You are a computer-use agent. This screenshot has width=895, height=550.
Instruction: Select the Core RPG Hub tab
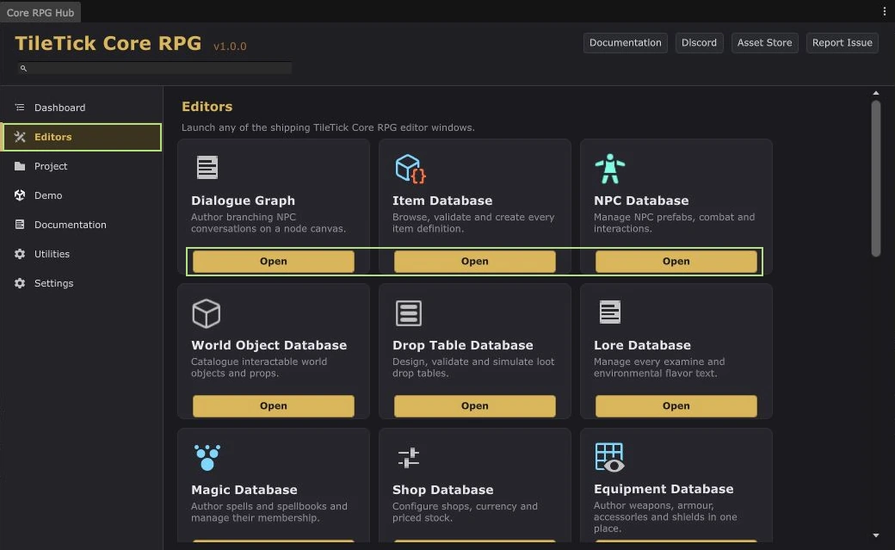tap(40, 13)
